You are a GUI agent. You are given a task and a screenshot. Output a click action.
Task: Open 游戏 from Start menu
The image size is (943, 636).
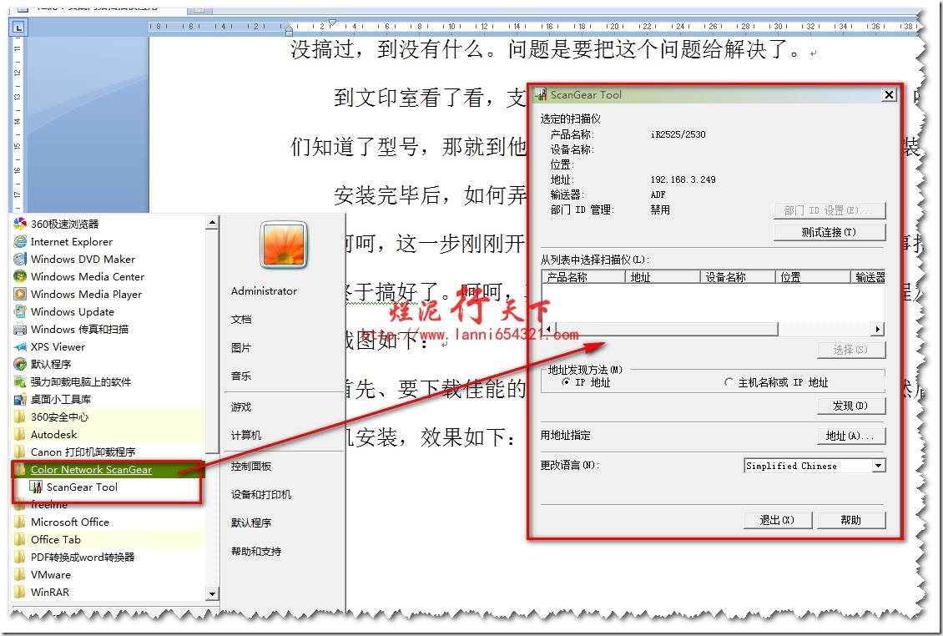pos(241,406)
